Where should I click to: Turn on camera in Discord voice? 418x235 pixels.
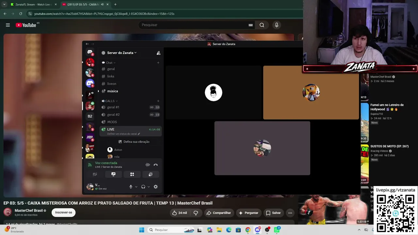(x=95, y=174)
